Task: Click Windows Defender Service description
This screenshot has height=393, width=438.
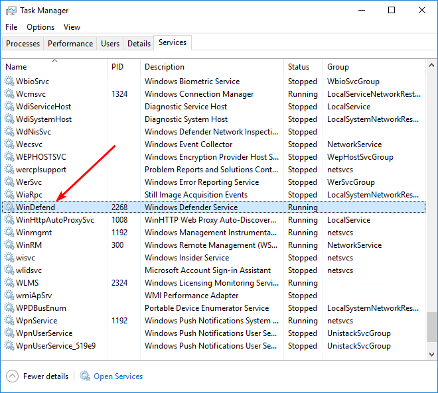Action: [x=191, y=207]
